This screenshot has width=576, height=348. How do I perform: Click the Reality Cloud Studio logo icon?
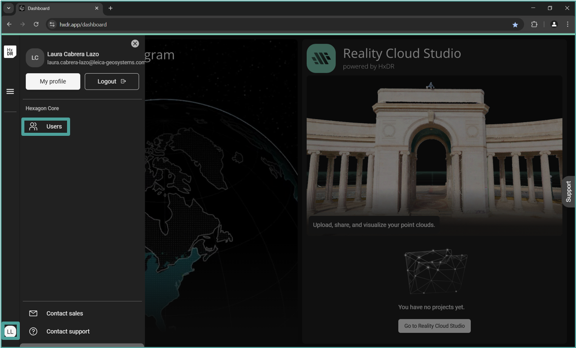coord(321,59)
